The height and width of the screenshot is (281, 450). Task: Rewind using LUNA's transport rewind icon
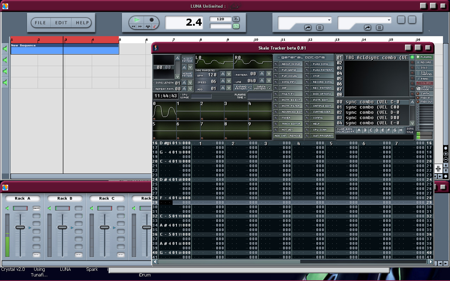134,26
